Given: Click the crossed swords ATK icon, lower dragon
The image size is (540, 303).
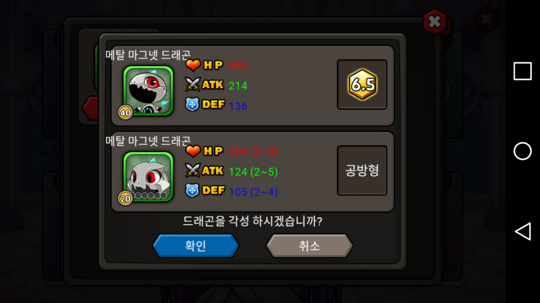Looking at the screenshot, I should coord(193,170).
